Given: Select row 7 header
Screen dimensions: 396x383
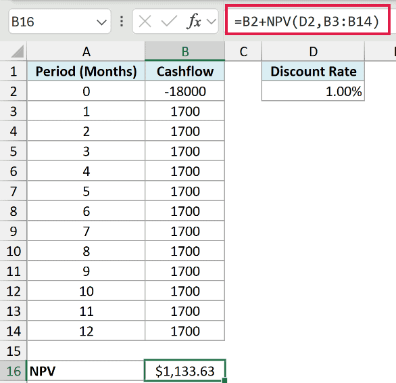Looking at the screenshot, I should point(13,191).
